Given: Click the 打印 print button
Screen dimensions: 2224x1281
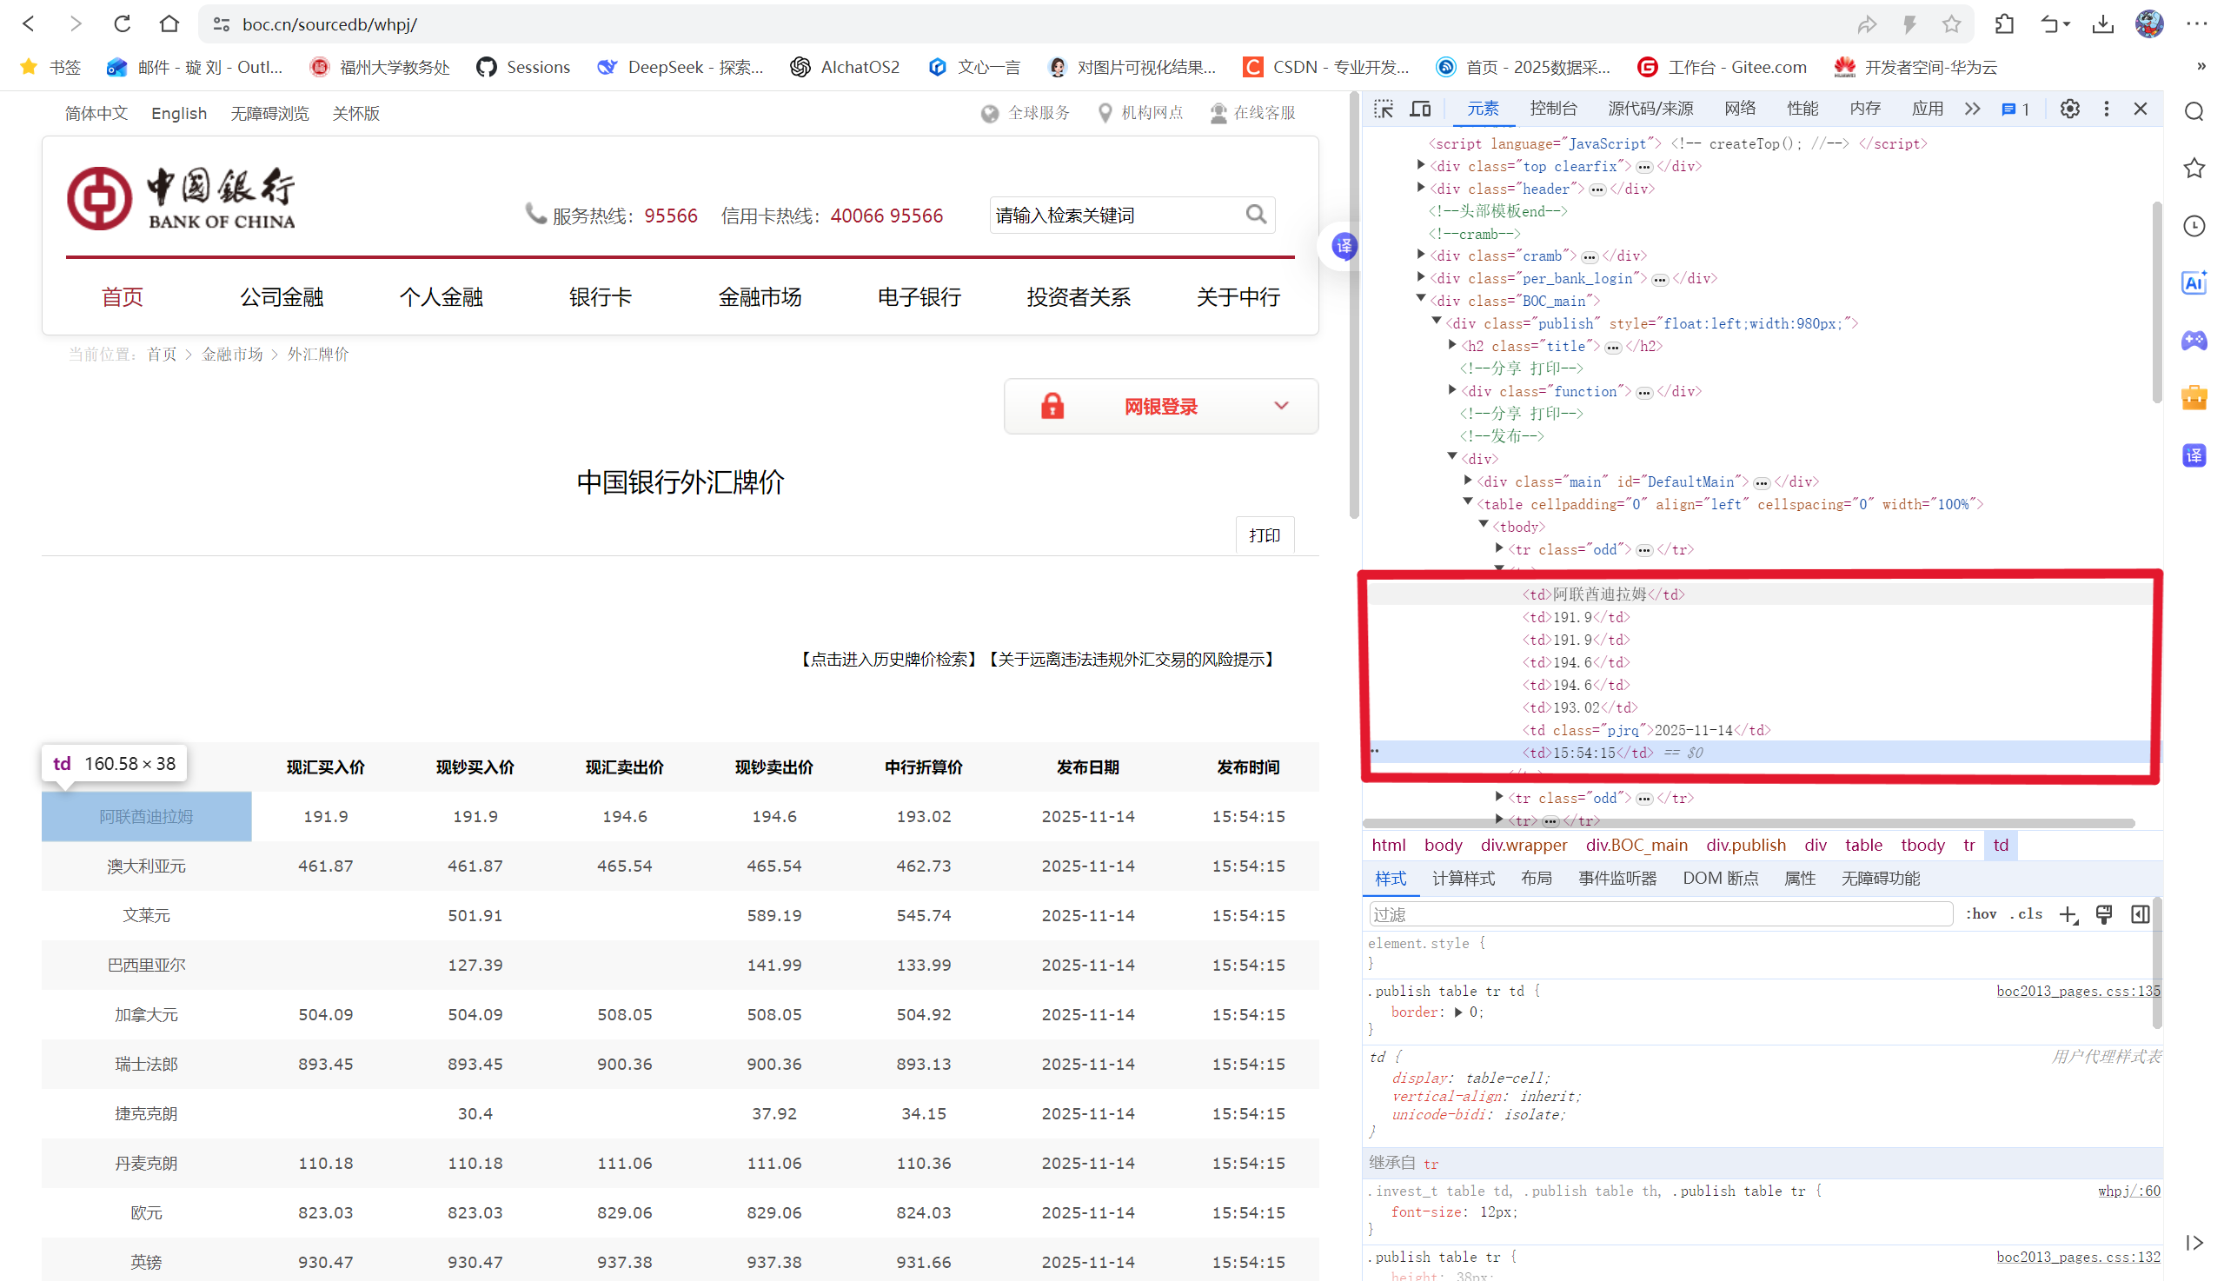Looking at the screenshot, I should [1265, 535].
